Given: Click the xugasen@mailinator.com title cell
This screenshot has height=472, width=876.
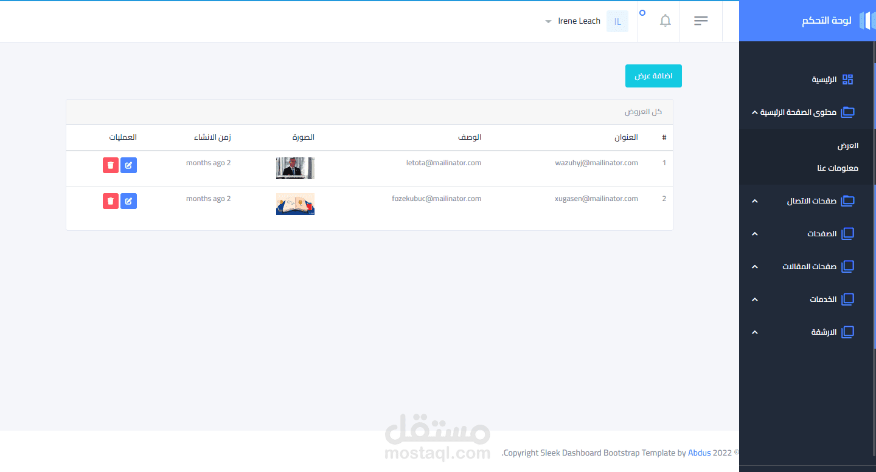Looking at the screenshot, I should tap(596, 199).
